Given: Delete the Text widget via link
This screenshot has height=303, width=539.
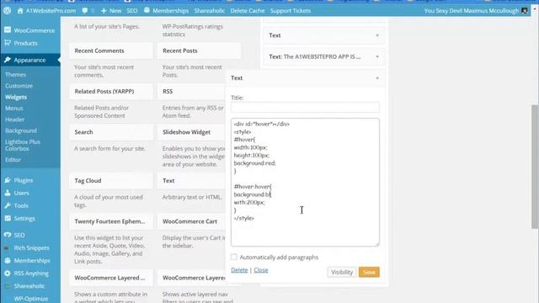Looking at the screenshot, I should [239, 270].
